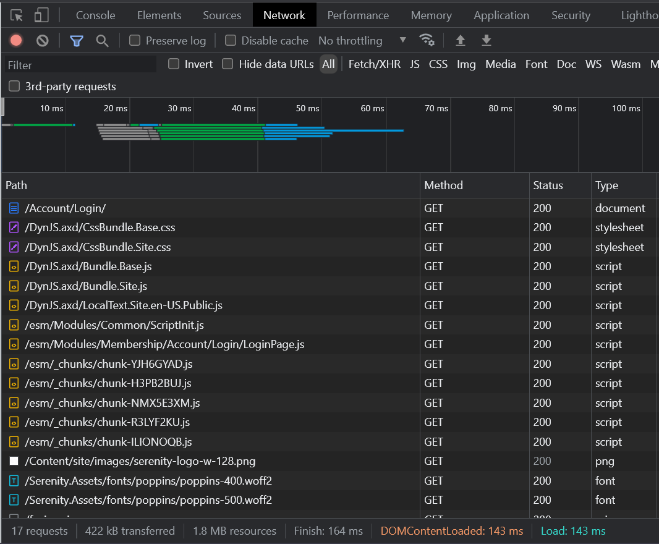This screenshot has height=544, width=659.
Task: Toggle the network filter funnel icon
Action: [x=77, y=41]
